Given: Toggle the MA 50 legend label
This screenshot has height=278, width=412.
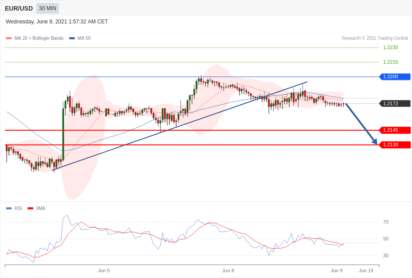Looking at the screenshot, I should 84,38.
